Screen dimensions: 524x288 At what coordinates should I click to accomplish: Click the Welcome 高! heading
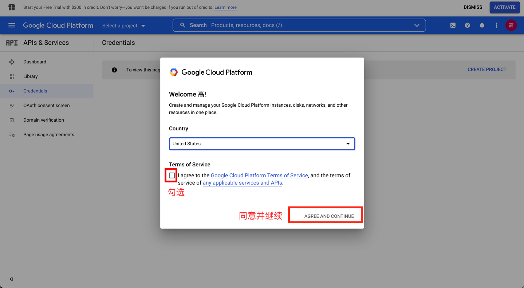(188, 94)
